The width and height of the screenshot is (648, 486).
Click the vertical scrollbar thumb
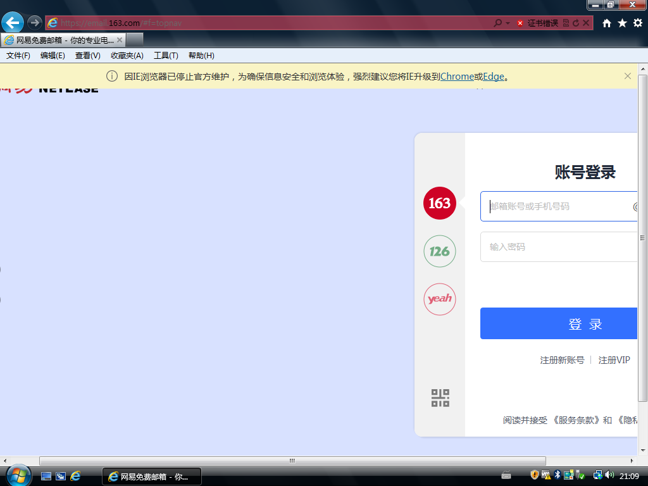tap(643, 238)
